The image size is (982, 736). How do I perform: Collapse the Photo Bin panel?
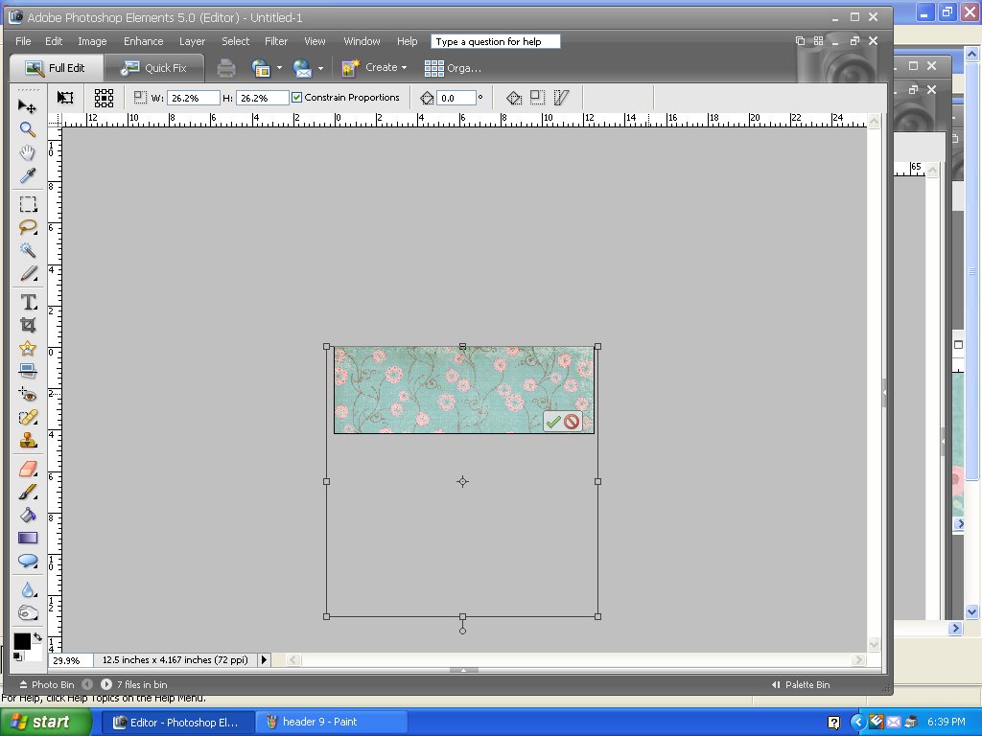(46, 684)
